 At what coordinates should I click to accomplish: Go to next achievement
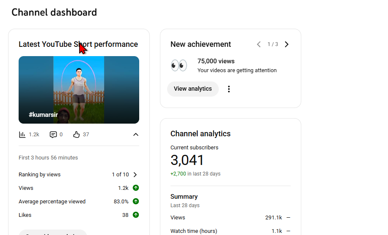point(286,44)
